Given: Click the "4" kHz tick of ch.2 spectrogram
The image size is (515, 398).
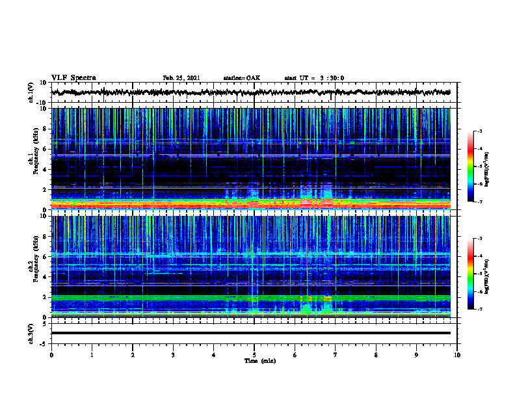Looking at the screenshot, I should click(x=46, y=277).
